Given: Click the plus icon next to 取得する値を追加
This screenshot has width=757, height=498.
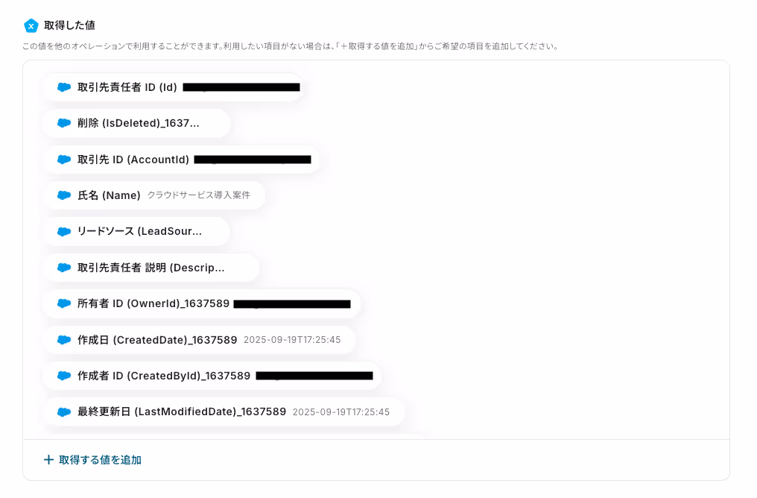Looking at the screenshot, I should coord(48,460).
